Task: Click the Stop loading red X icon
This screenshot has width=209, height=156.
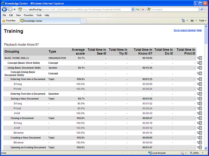Action: [143, 9]
